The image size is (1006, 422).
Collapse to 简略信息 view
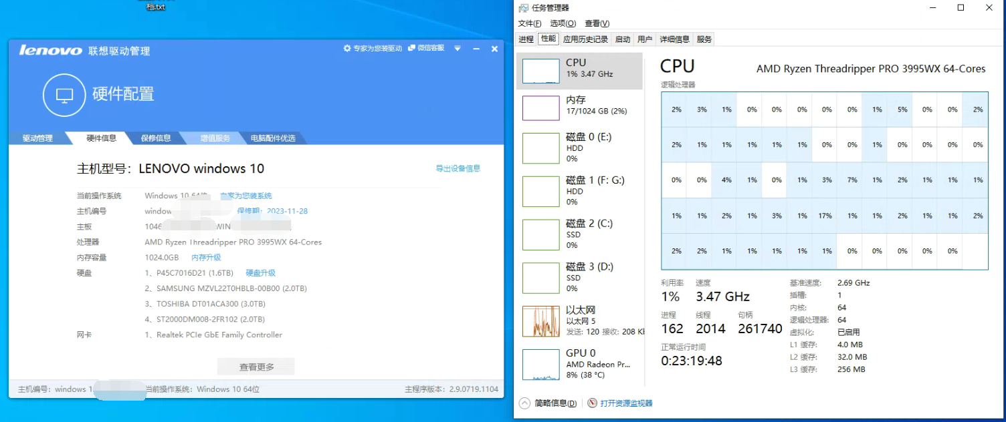point(548,403)
